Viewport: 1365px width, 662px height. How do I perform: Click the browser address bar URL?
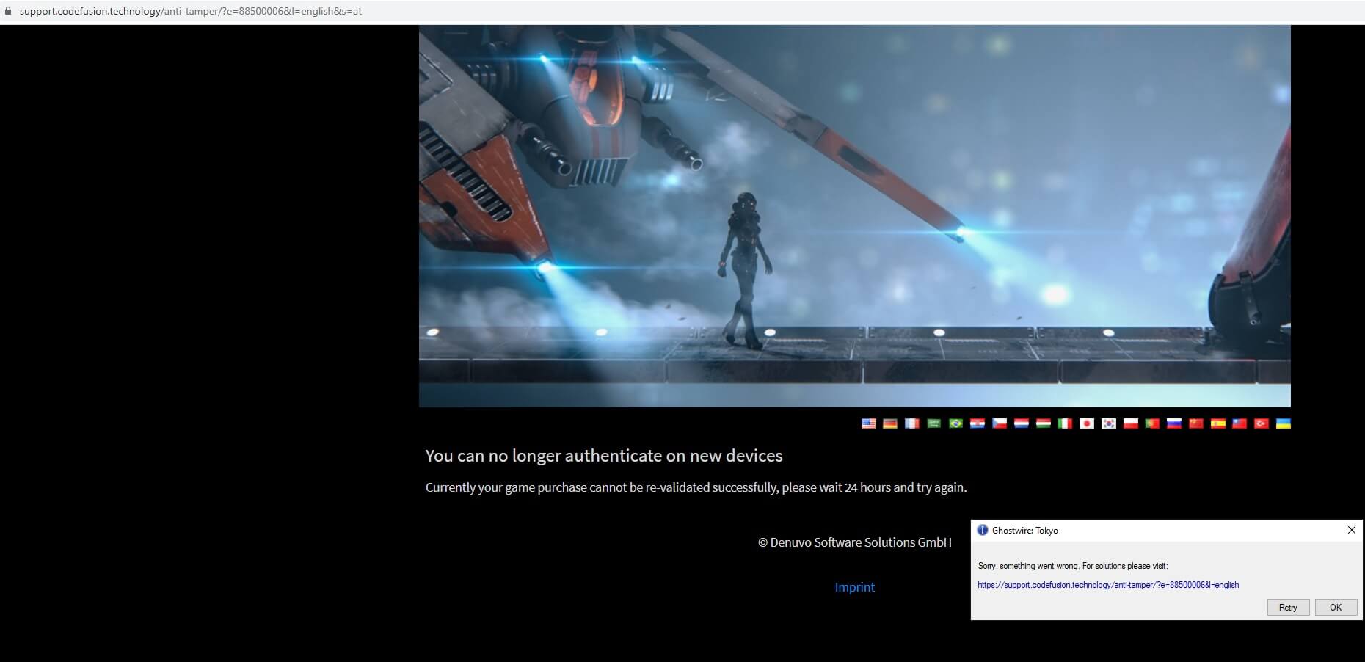coord(191,11)
